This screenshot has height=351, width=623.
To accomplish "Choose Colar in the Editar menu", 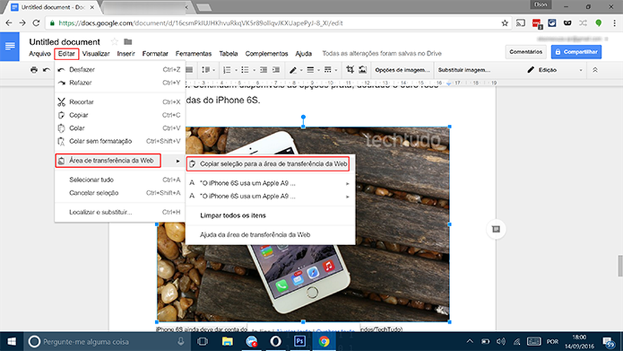I will pos(120,128).
